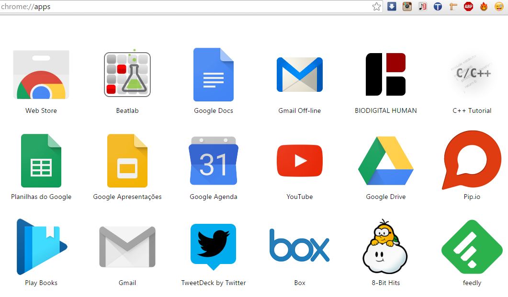Click the ruler measurement extension
This screenshot has width=508, height=297.
point(453,7)
